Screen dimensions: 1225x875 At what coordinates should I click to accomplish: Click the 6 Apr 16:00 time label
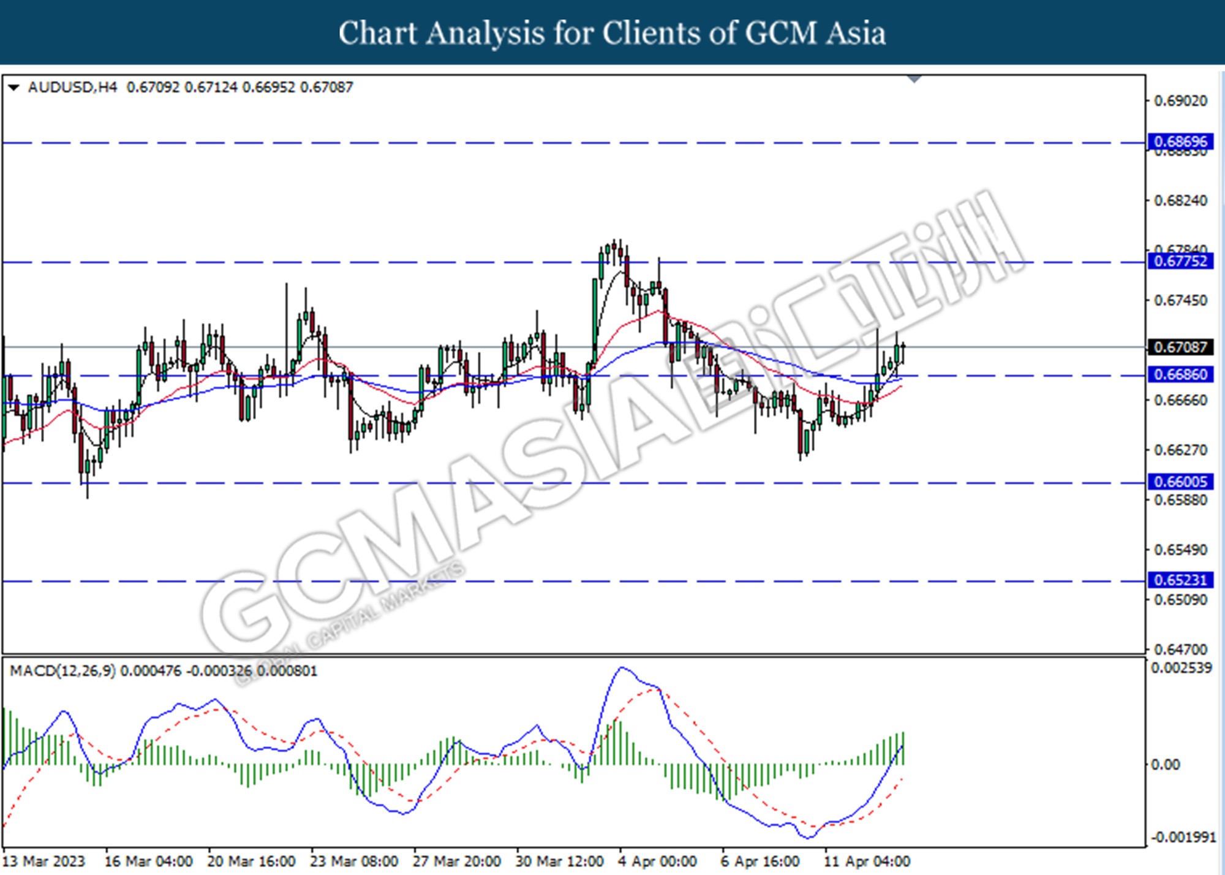coord(760,861)
